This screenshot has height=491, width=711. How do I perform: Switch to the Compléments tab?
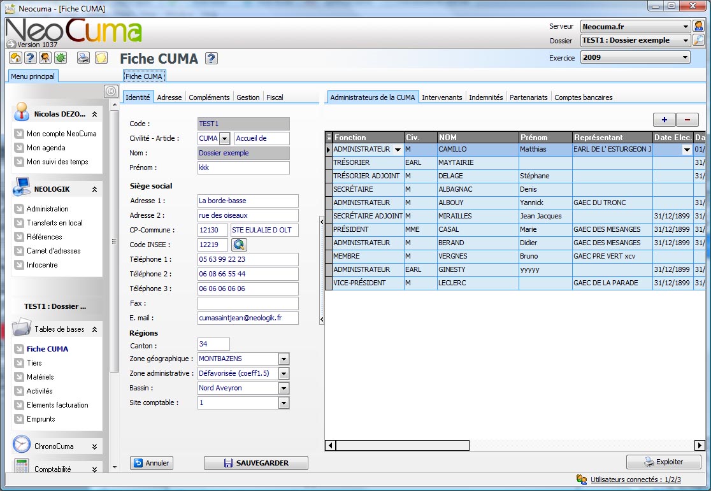click(209, 97)
